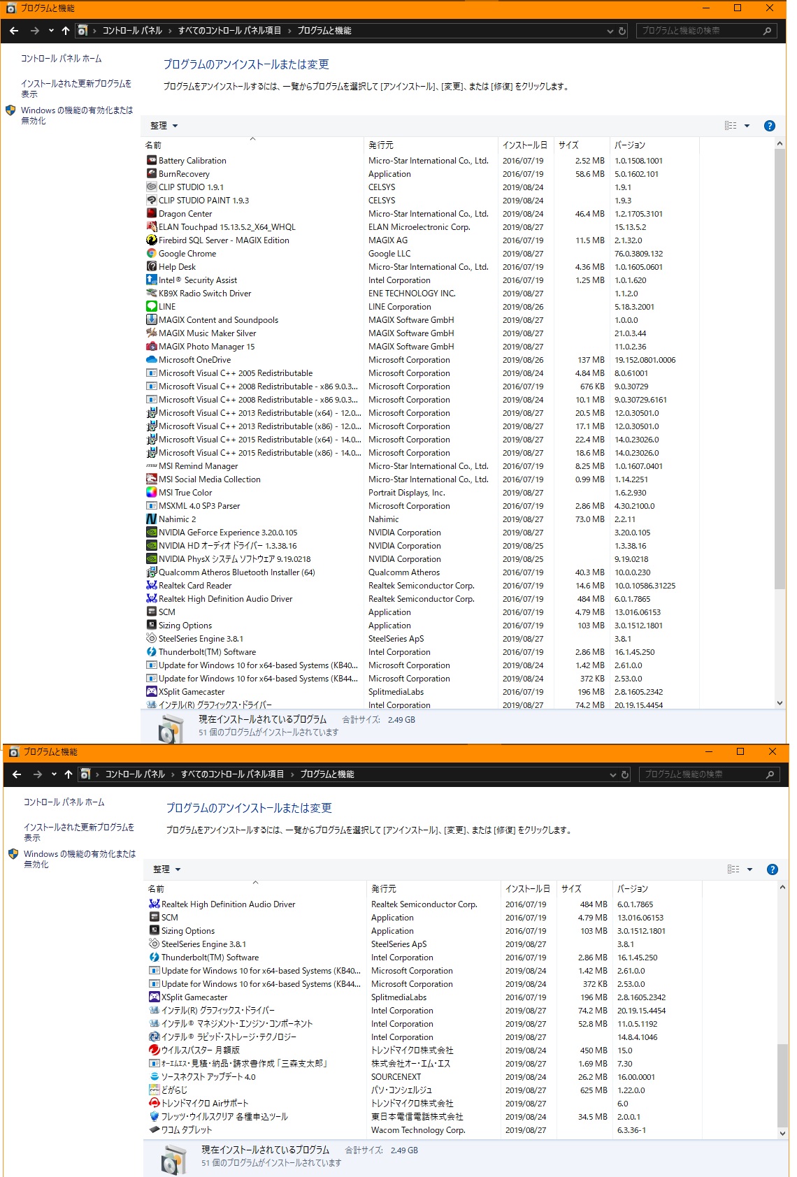Click the green LINE app icon
This screenshot has width=797, height=1177.
click(x=151, y=307)
